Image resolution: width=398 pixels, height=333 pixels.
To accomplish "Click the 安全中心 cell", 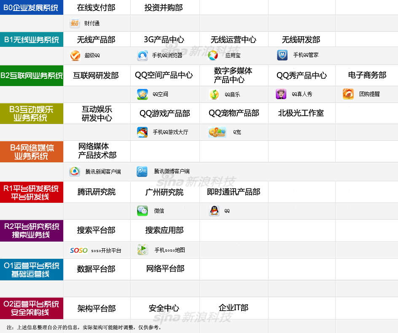I will [x=165, y=309].
